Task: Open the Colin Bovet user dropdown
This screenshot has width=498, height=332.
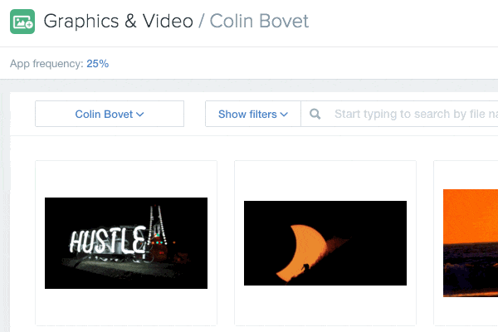Action: [x=110, y=114]
